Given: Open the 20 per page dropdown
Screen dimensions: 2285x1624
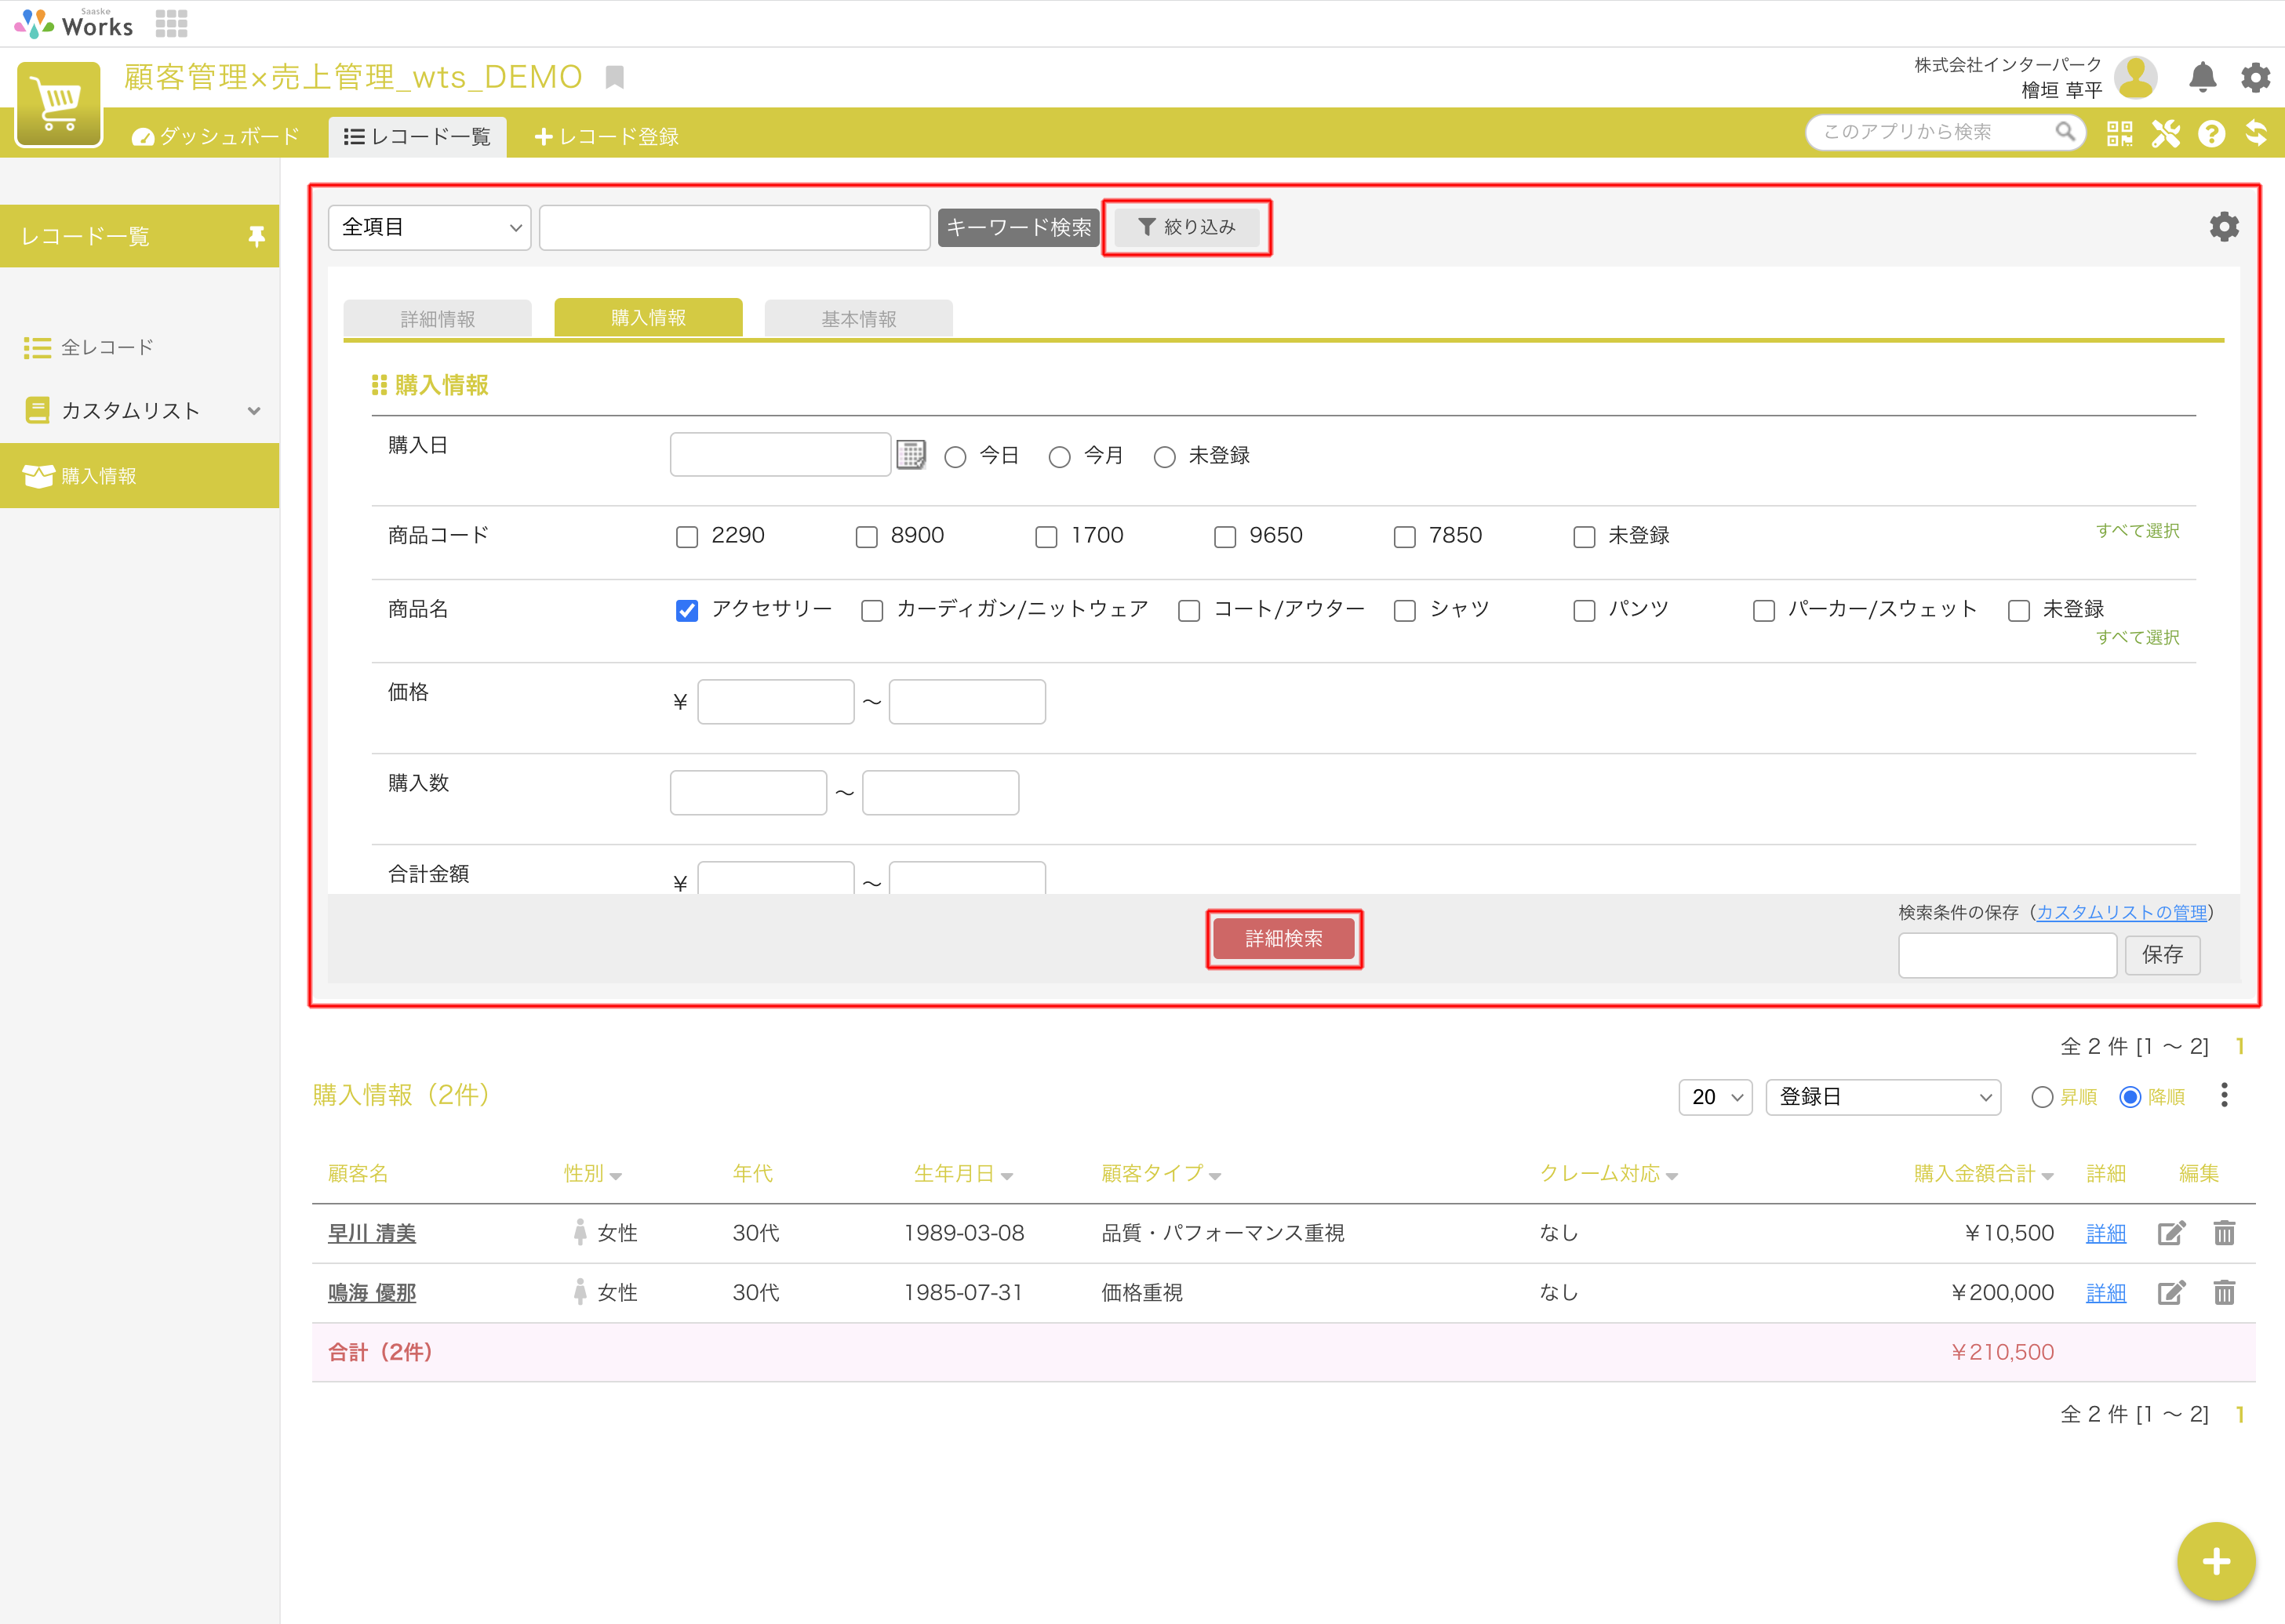Looking at the screenshot, I should [x=1715, y=1097].
